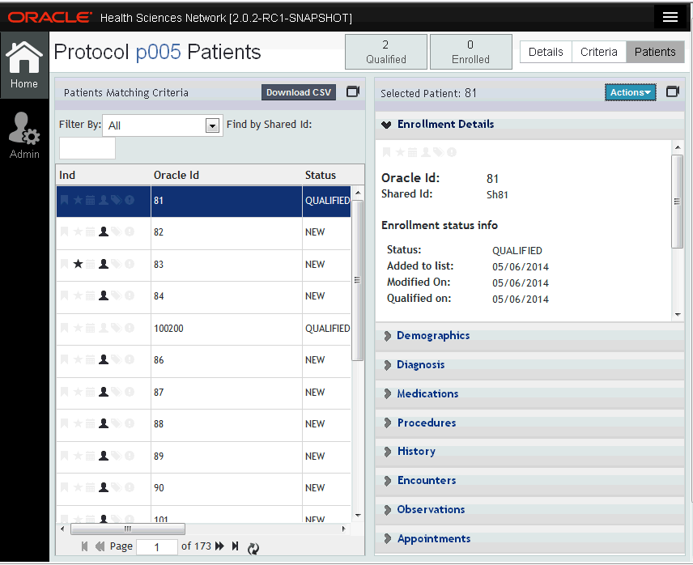The image size is (693, 565).
Task: Open the Actions dropdown menu
Action: [630, 92]
